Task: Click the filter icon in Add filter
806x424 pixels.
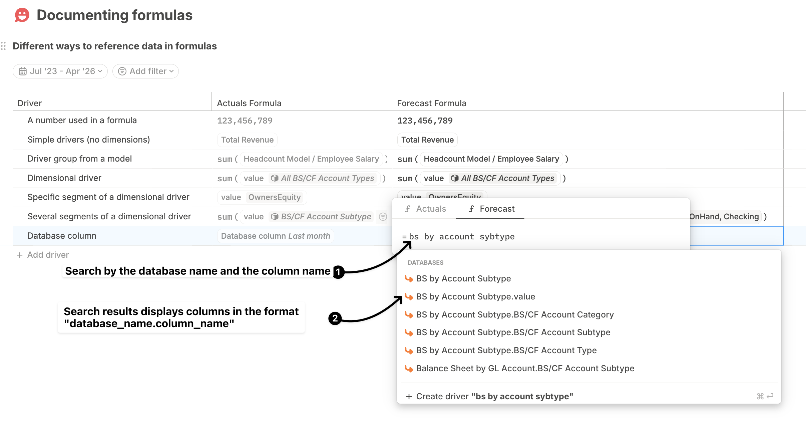Action: point(122,71)
